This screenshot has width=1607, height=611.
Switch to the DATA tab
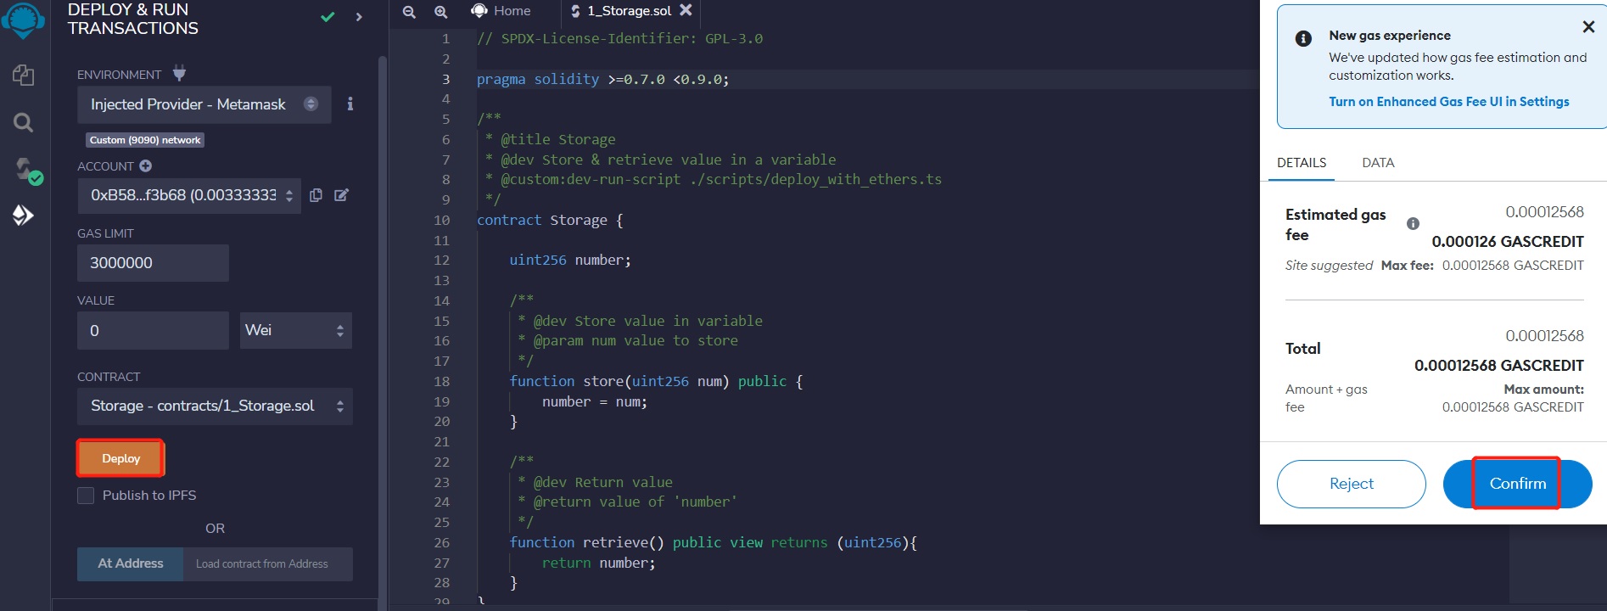pyautogui.click(x=1377, y=163)
